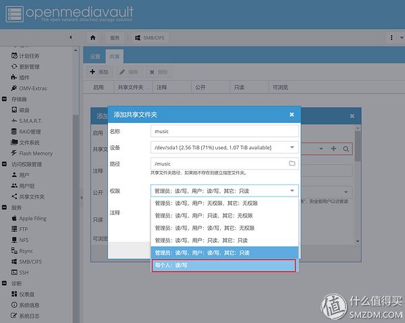
Task: Open the folder browse icon in path field
Action: tap(292, 164)
